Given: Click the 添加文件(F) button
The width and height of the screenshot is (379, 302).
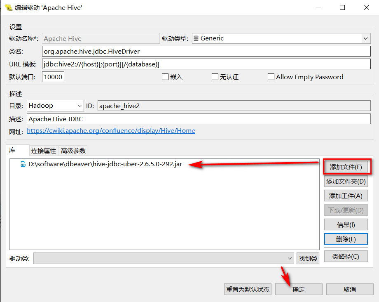Looking at the screenshot, I should [346, 167].
